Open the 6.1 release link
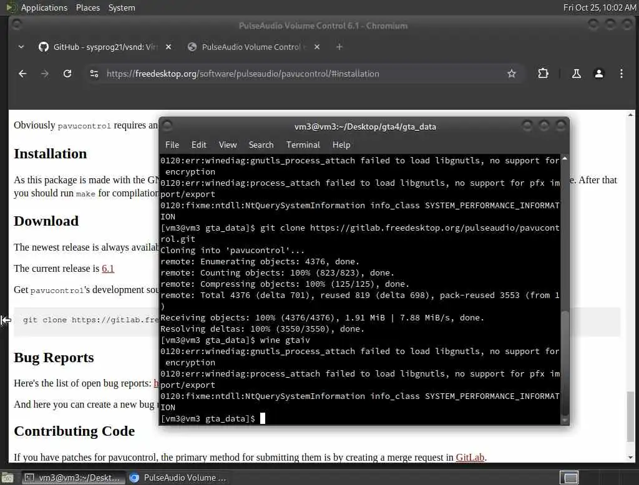This screenshot has width=639, height=485. coord(107,269)
